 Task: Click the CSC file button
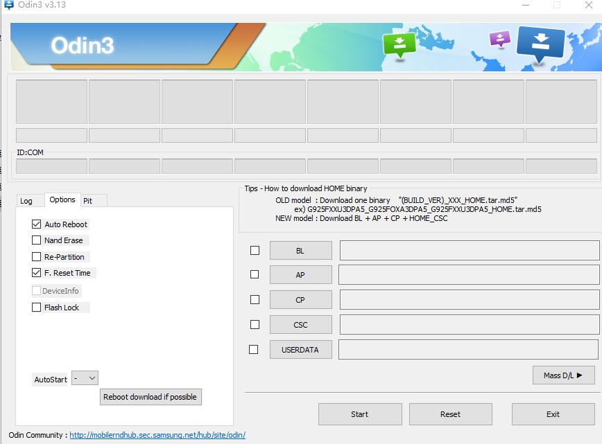(x=300, y=324)
